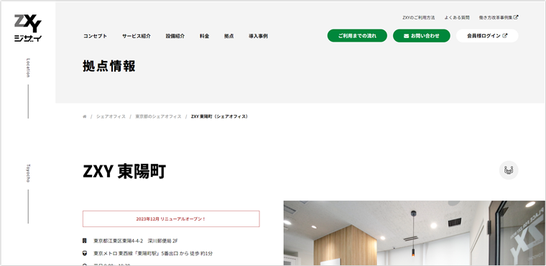Viewport: 546px width, 266px height.
Task: Open the よくある質問 link
Action: point(457,17)
